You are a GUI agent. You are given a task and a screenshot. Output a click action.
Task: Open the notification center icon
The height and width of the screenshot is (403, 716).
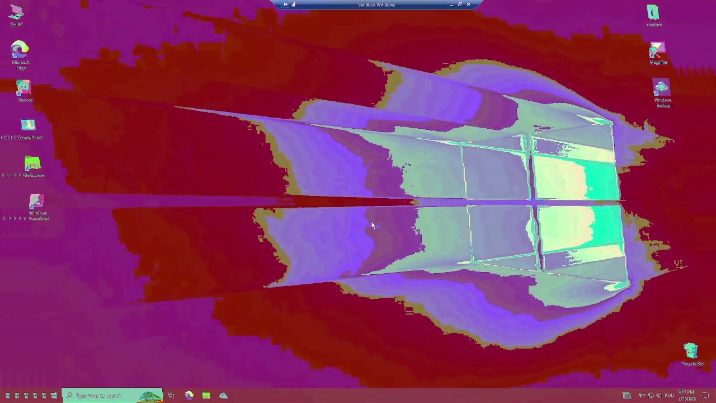click(x=706, y=396)
